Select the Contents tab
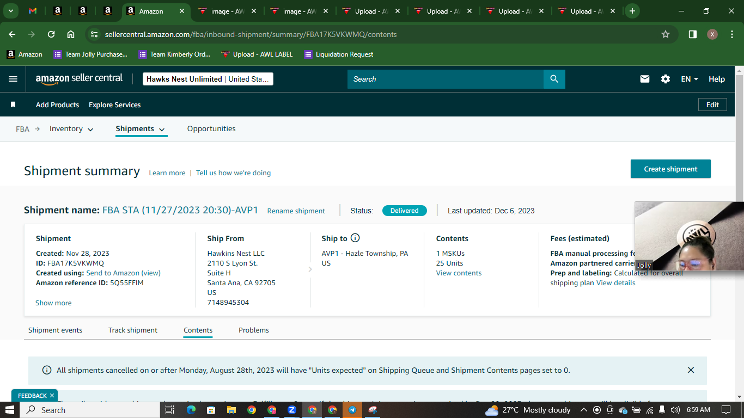744x418 pixels. pos(198,330)
